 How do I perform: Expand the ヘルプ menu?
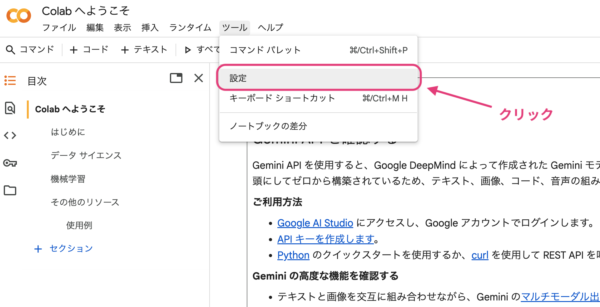coord(270,27)
